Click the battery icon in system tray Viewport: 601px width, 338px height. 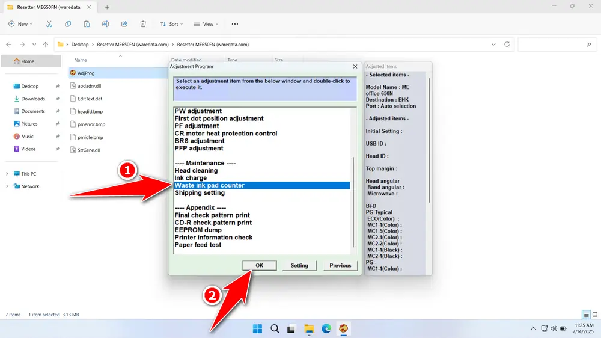[x=564, y=328]
